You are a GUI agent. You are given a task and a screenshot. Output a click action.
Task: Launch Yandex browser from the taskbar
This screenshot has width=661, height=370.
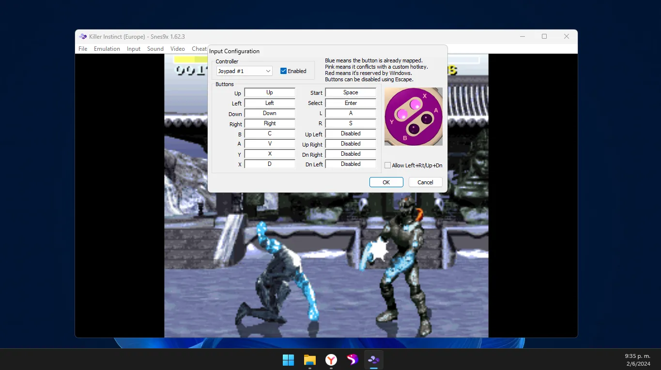pos(331,360)
